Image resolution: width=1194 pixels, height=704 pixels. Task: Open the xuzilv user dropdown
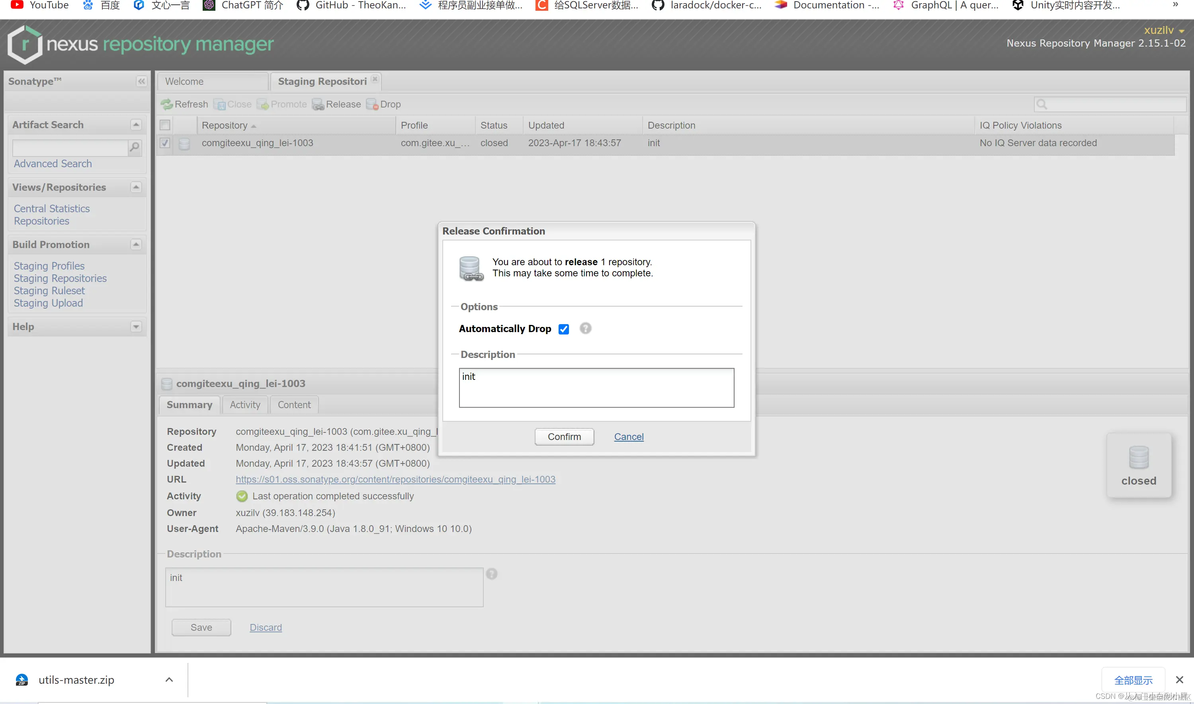[x=1164, y=30]
